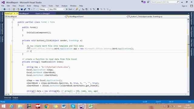Save the current file with the floppy icon
Image resolution: width=194 pixels, height=109 pixels.
click(x=22, y=9)
